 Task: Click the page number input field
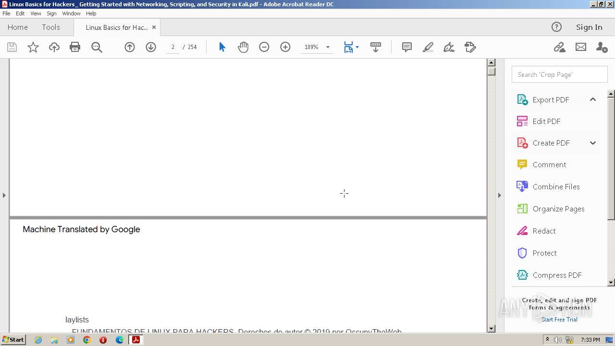(172, 47)
